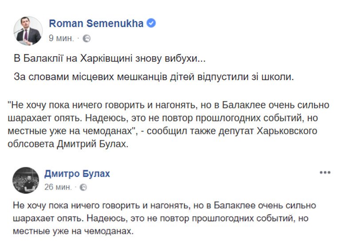Open the post timestamp '26 мин.'

click(x=58, y=187)
